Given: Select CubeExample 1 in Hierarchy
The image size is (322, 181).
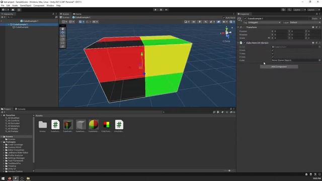Looking at the screenshot, I should (x=20, y=25).
